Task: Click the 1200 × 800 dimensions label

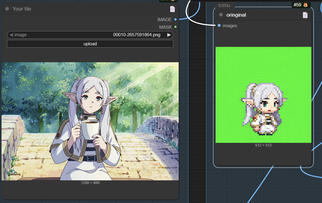Action: point(90,183)
